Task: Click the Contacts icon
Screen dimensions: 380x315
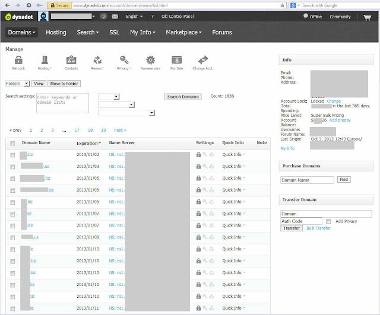Action: click(x=71, y=60)
